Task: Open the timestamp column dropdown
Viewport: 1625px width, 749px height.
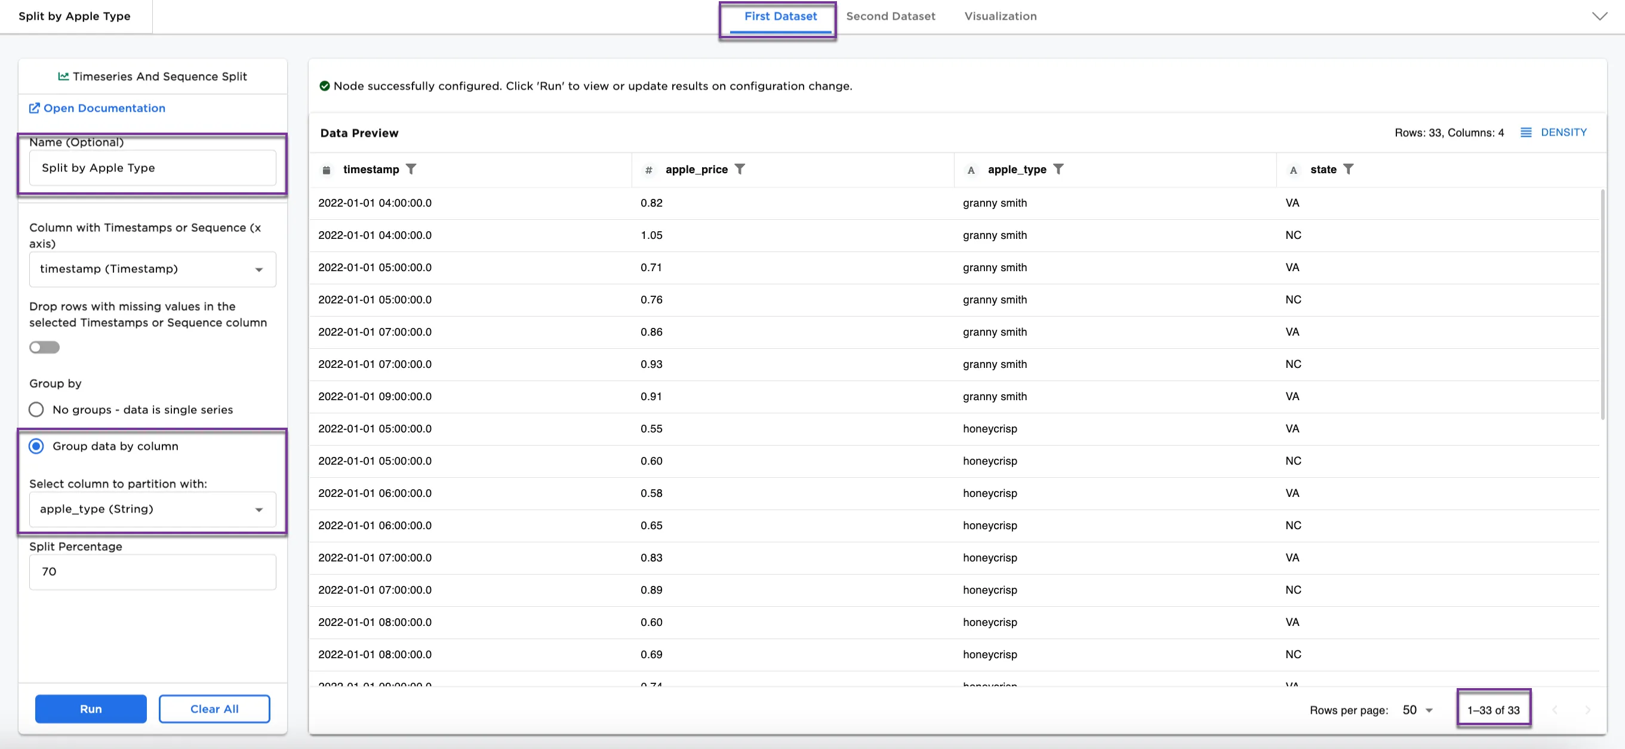Action: click(x=152, y=269)
